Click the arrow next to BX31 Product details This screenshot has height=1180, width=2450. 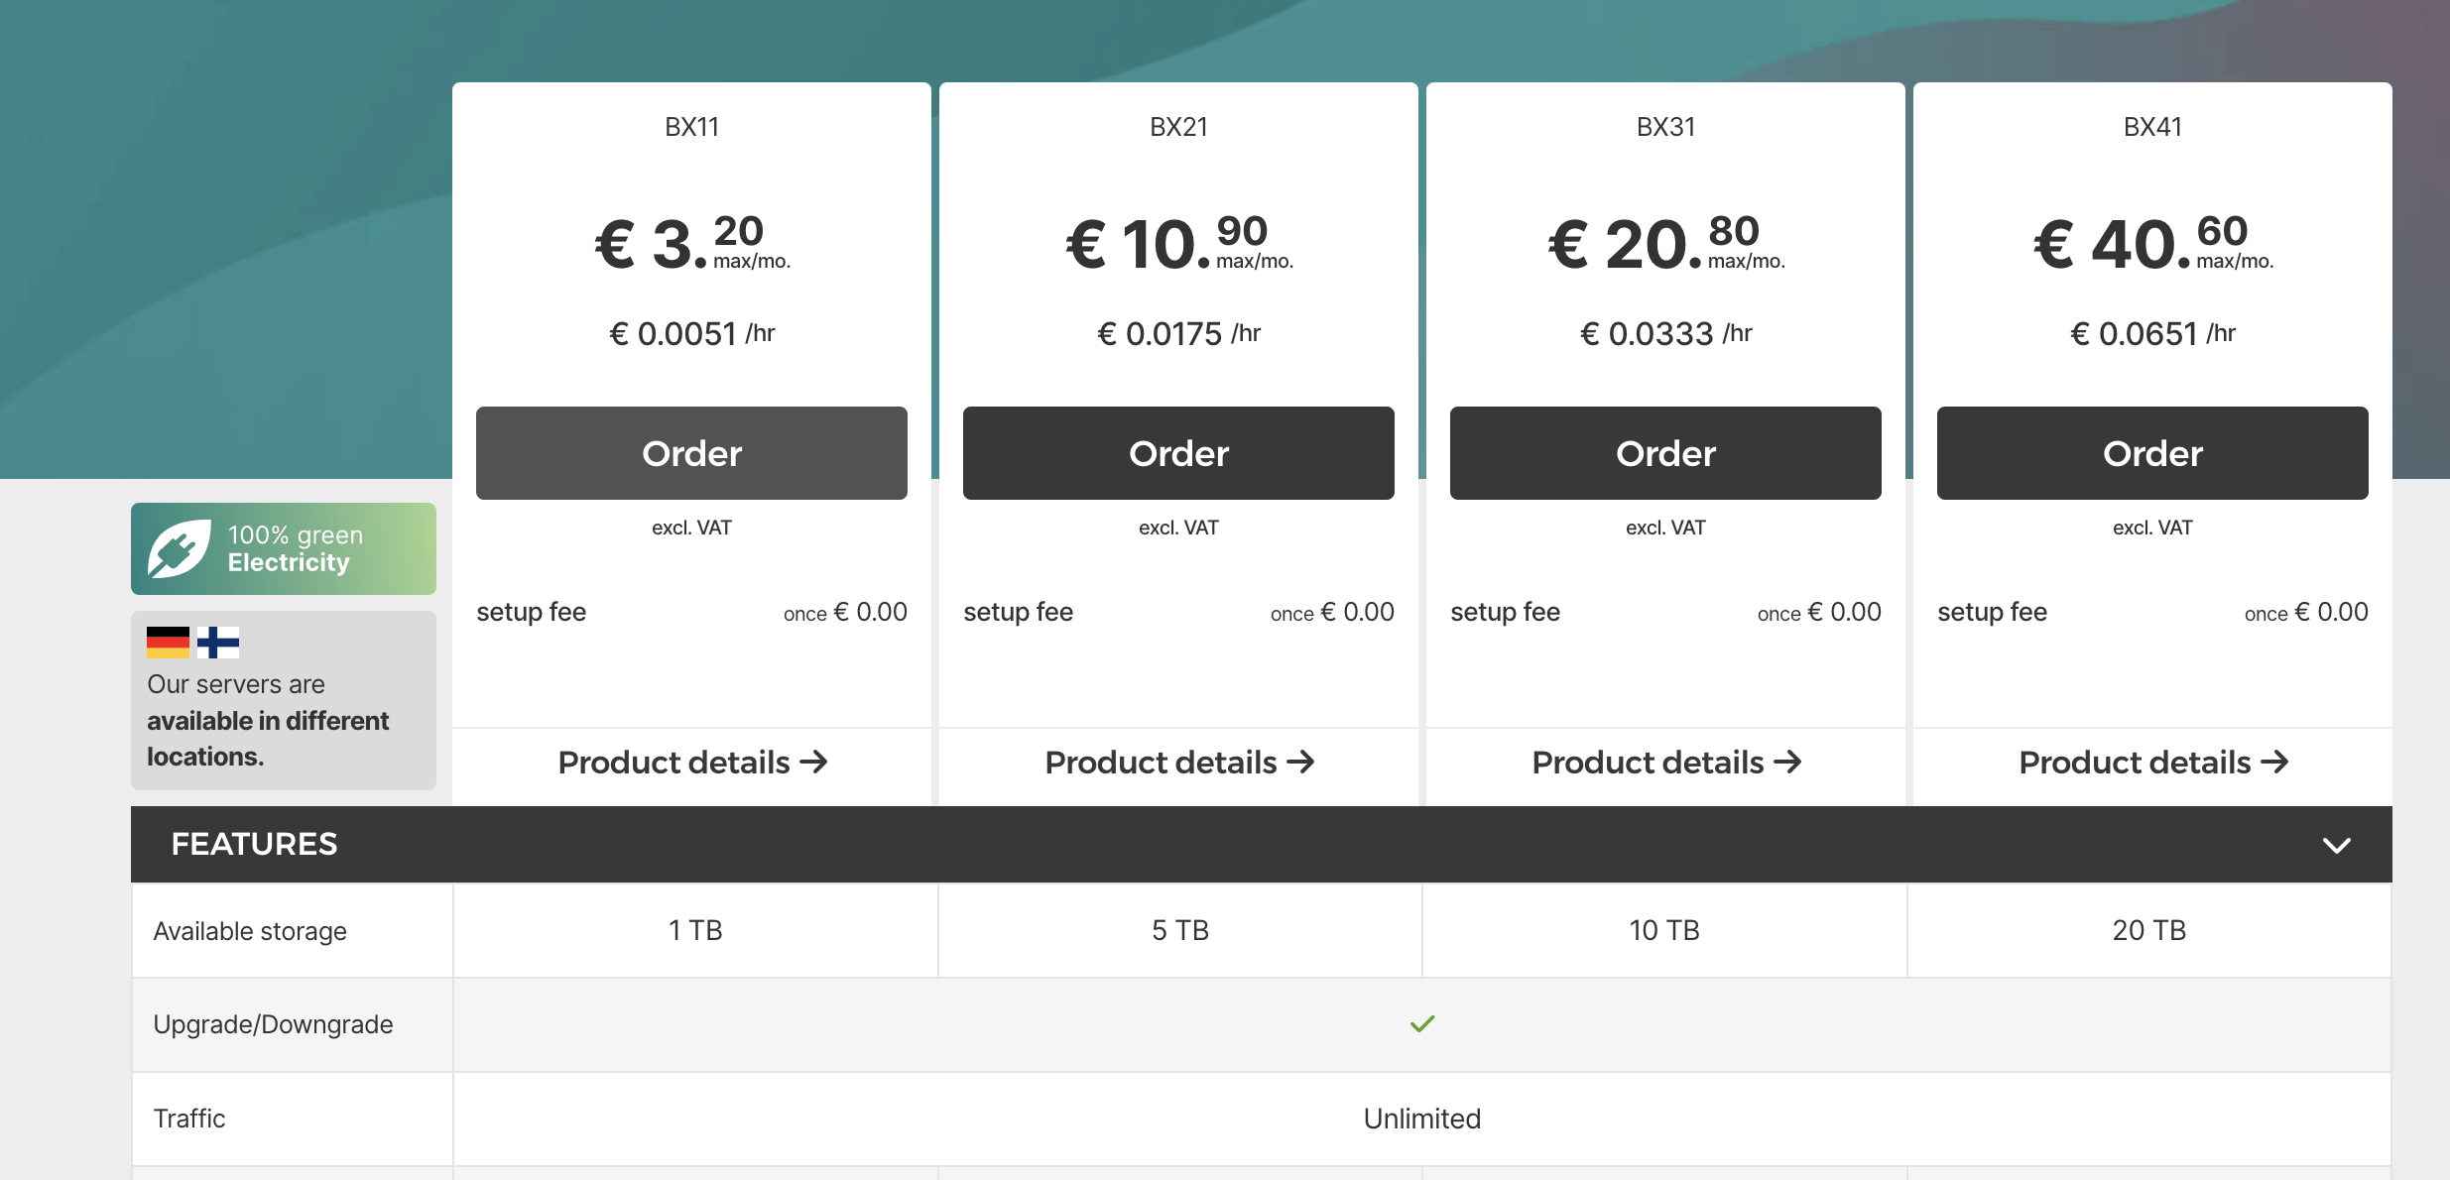point(1788,762)
